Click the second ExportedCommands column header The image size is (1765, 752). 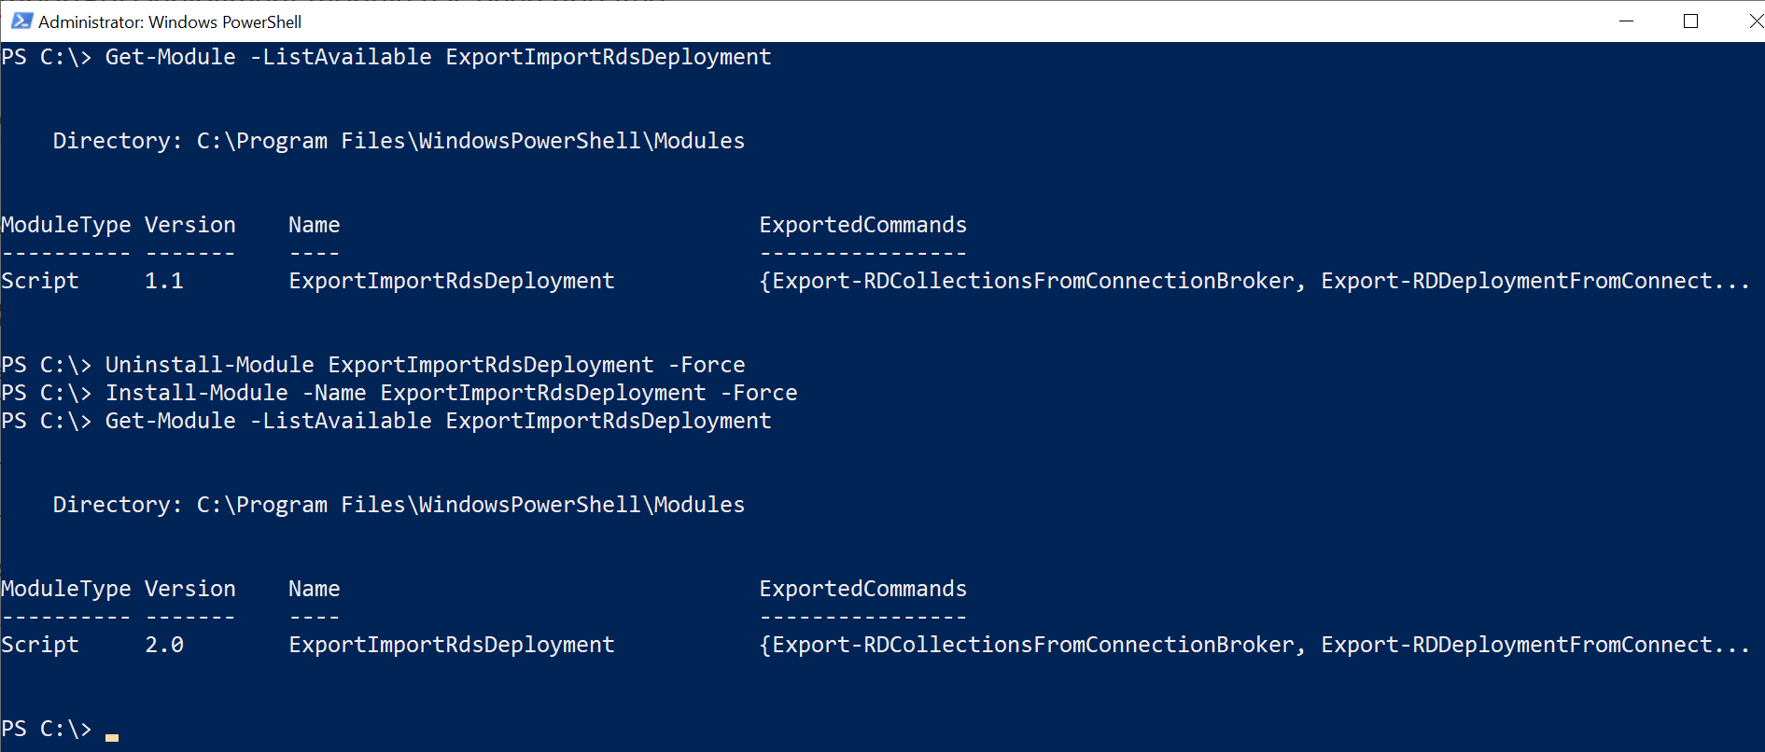pos(863,589)
